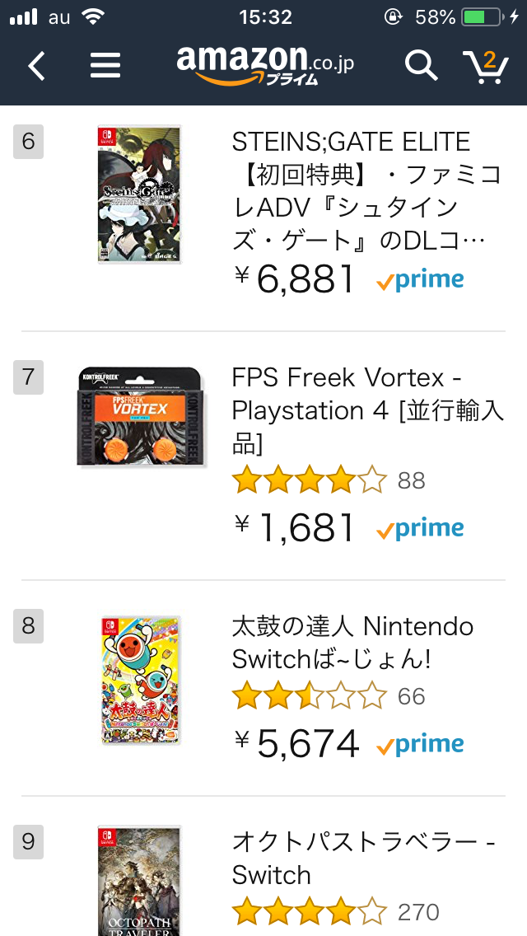Open the hamburger menu
The image size is (527, 936).
pos(105,66)
